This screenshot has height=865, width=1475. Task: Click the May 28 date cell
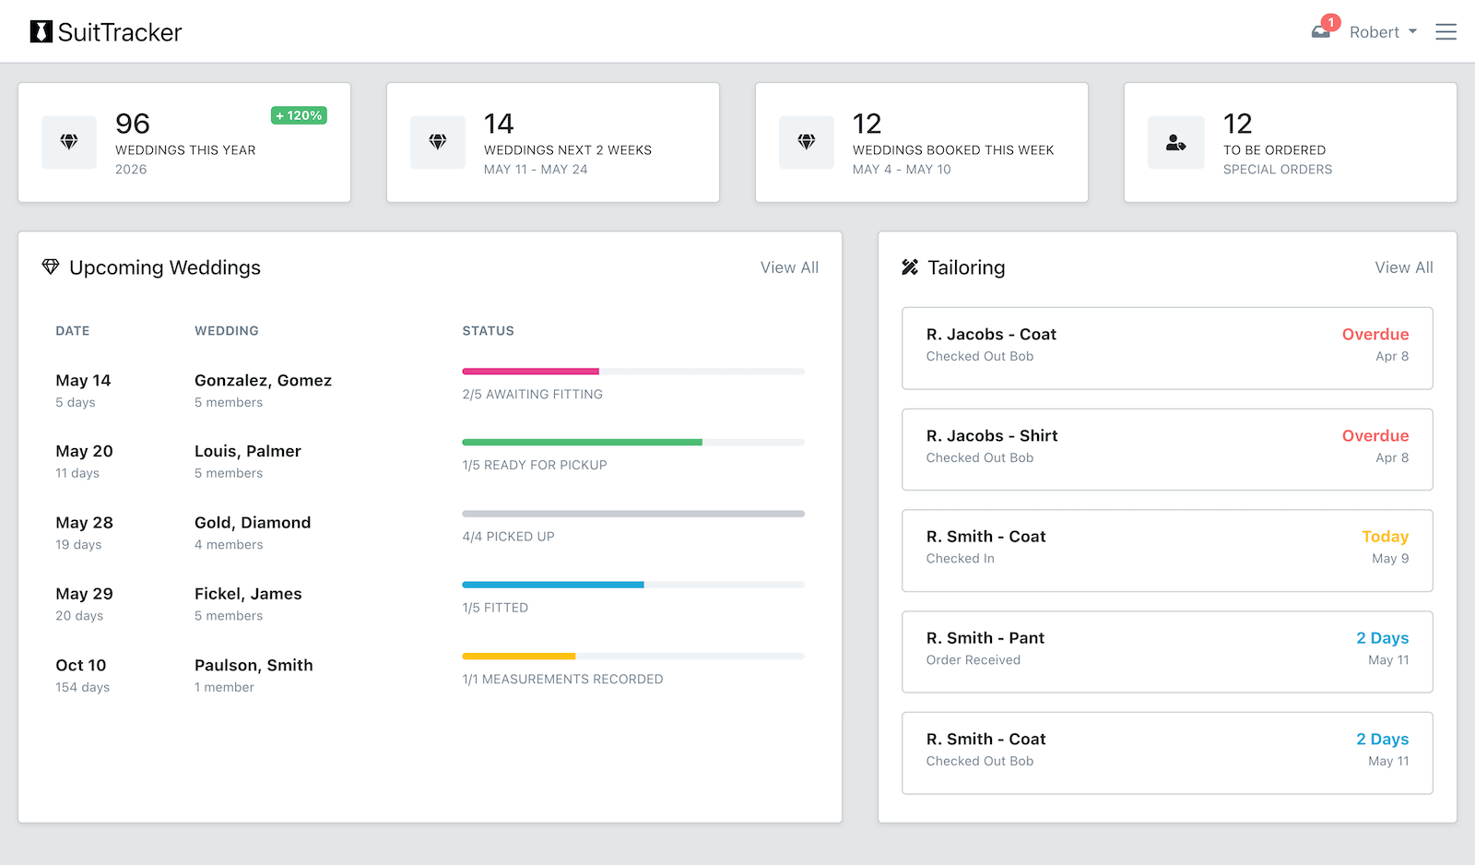pos(84,522)
